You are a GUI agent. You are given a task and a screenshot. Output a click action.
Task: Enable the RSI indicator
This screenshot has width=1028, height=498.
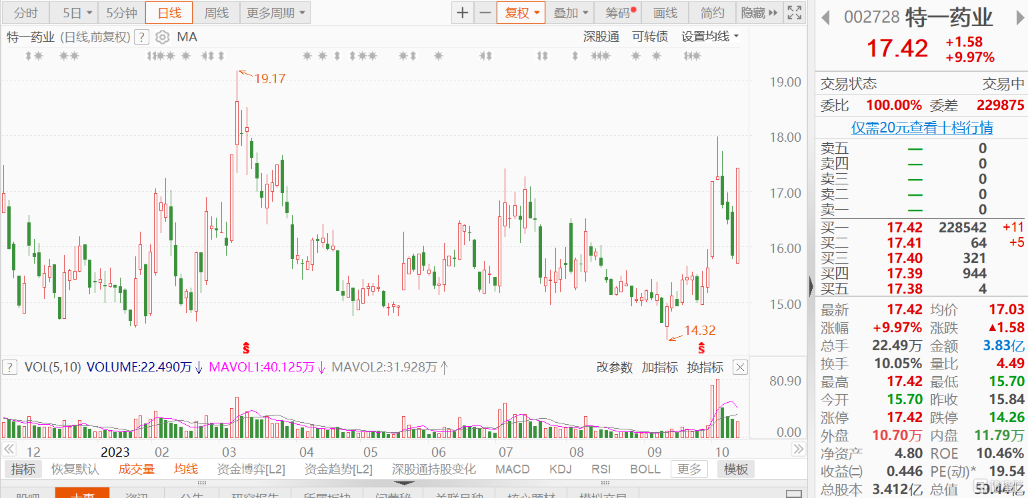click(x=601, y=469)
